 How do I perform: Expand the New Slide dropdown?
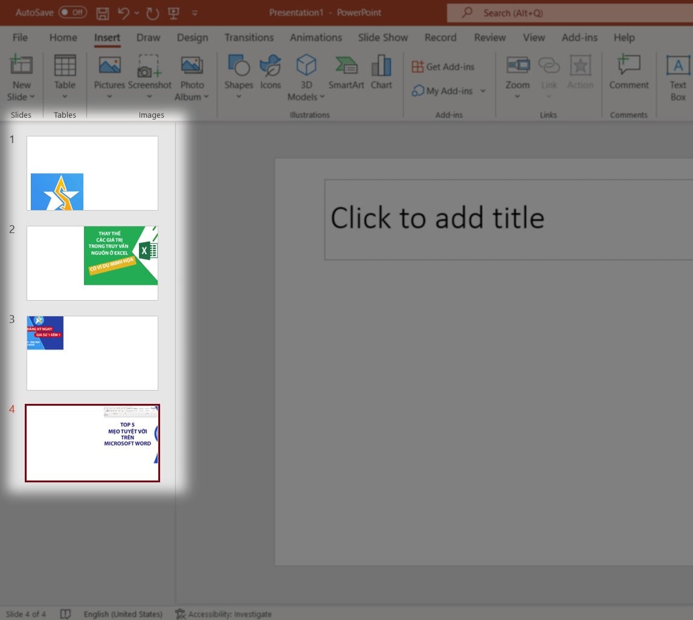point(32,97)
